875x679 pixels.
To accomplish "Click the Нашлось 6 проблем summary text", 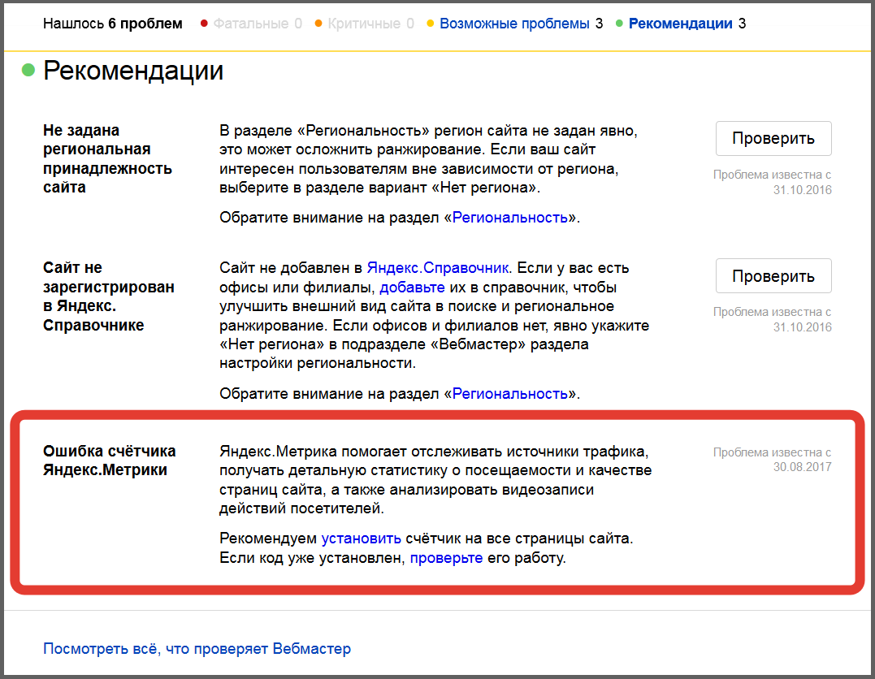I will [113, 24].
